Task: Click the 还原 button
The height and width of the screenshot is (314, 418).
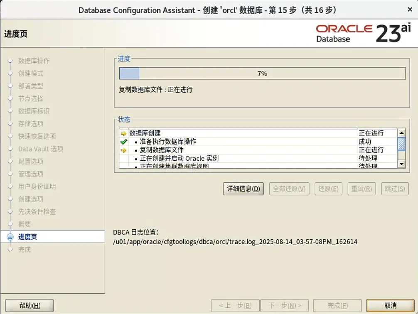Action: 328,189
